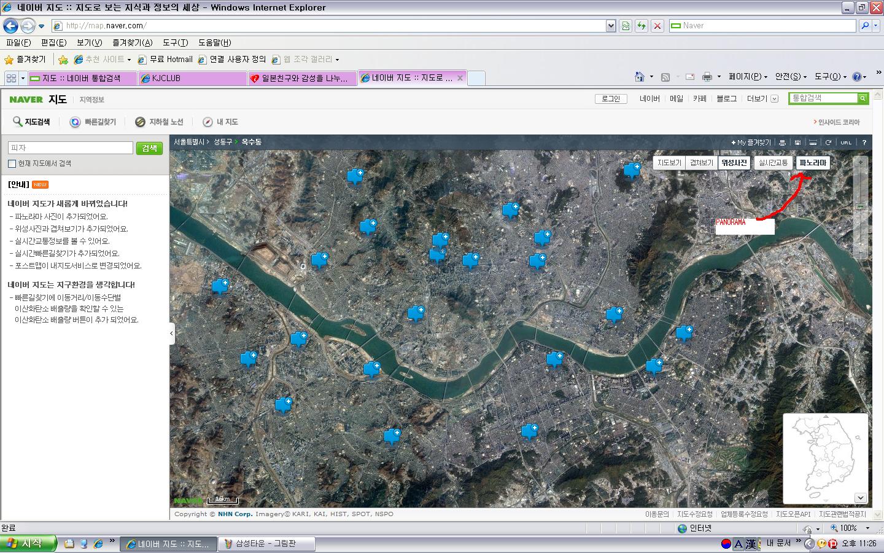Click the map zoom level slider handle

[861, 206]
